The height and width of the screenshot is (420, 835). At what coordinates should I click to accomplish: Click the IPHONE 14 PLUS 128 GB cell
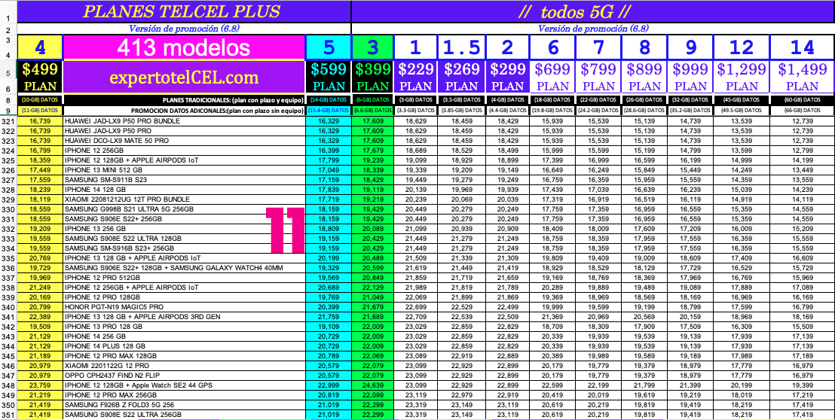pyautogui.click(x=184, y=345)
